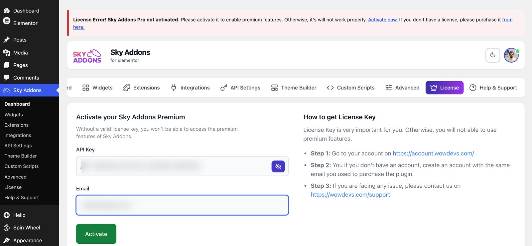Open Custom Scripts submenu in sidebar
Screen dimensions: 532x246
[x=22, y=166]
